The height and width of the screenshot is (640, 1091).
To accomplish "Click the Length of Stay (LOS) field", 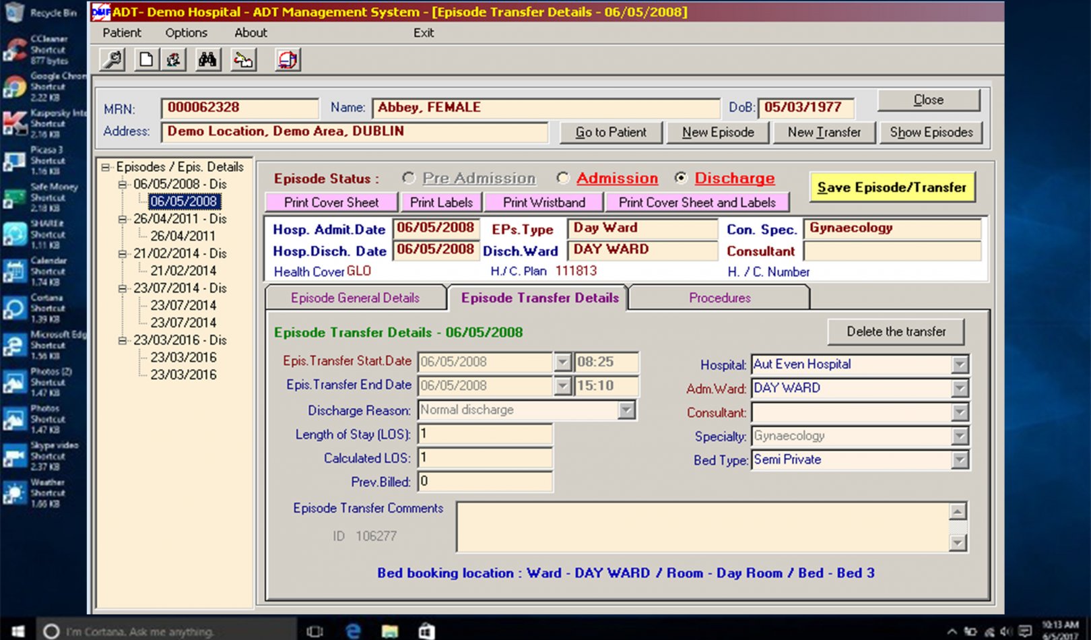I will (485, 435).
